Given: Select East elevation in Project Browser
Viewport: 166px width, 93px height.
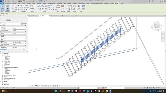Looking at the screenshot, I should (8, 69).
